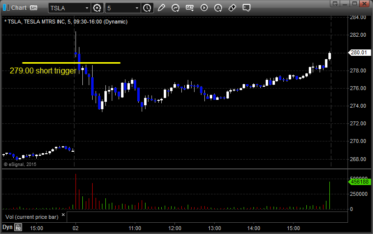
Task: Expand the interval 5 dropdown arrow
Action: tap(137, 8)
